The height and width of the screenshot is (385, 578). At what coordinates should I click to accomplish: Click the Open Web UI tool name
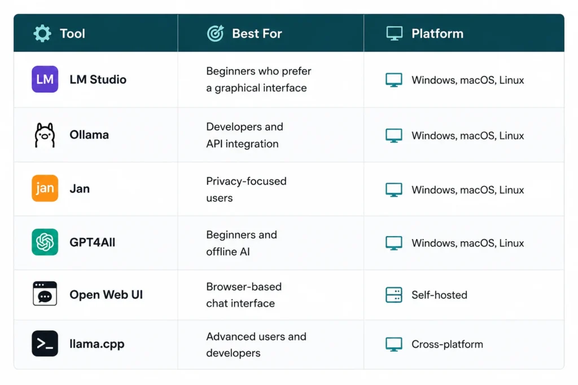click(106, 294)
